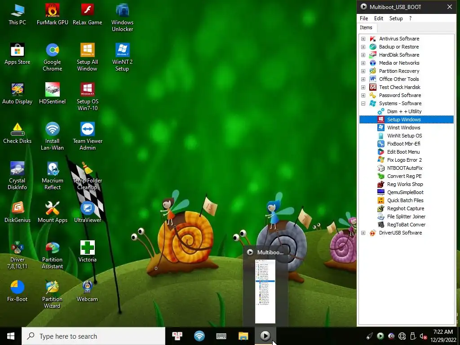Collapse the Systems - Software node
Image resolution: width=460 pixels, height=345 pixels.
point(363,103)
